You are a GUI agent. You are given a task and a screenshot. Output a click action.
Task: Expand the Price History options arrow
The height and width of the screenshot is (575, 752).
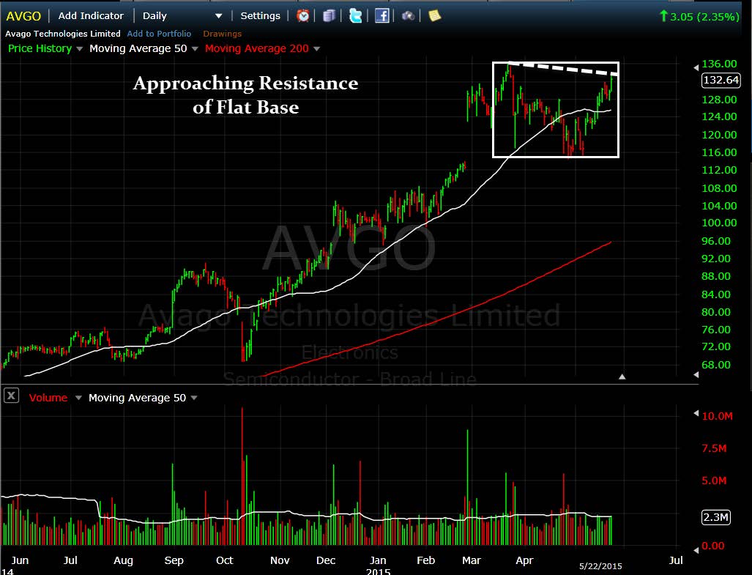coord(79,49)
